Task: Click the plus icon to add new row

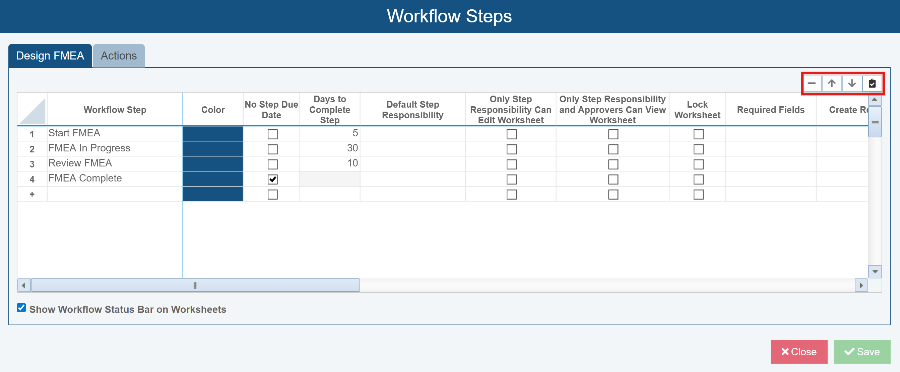Action: coord(32,194)
